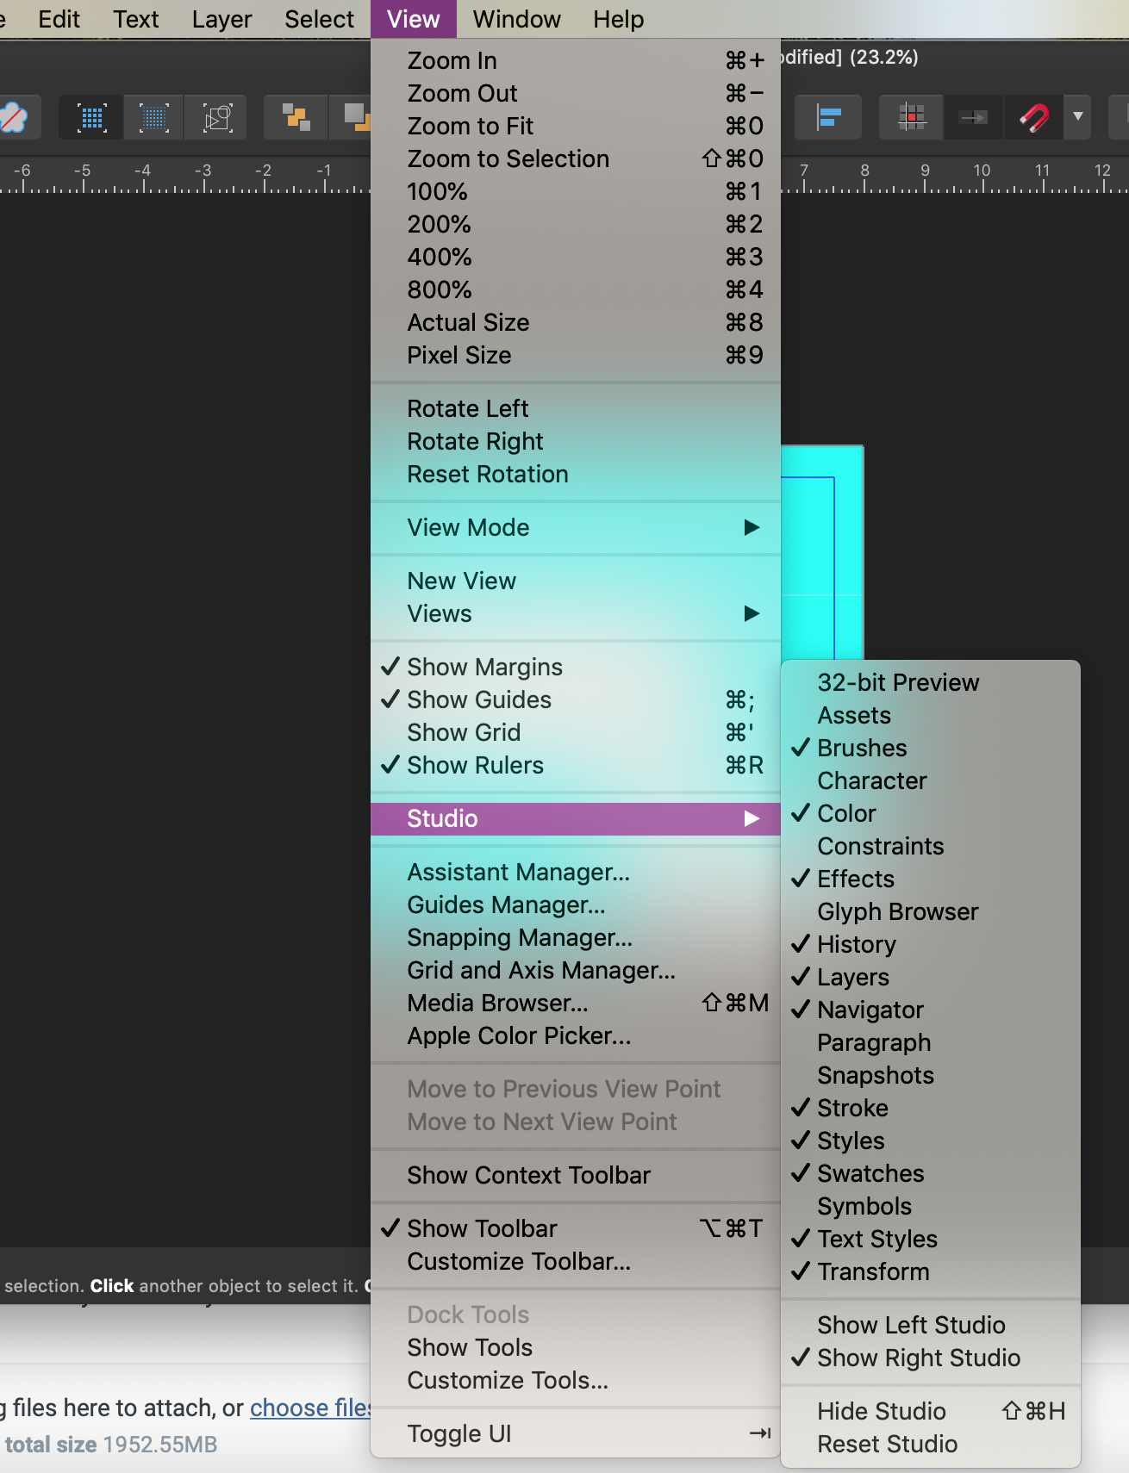Image resolution: width=1129 pixels, height=1473 pixels.
Task: Select Zoom to Fit
Action: [x=576, y=126]
